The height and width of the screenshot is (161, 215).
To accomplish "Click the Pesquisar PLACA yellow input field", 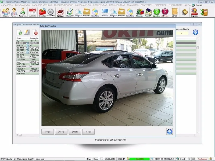I will pos(182,33).
